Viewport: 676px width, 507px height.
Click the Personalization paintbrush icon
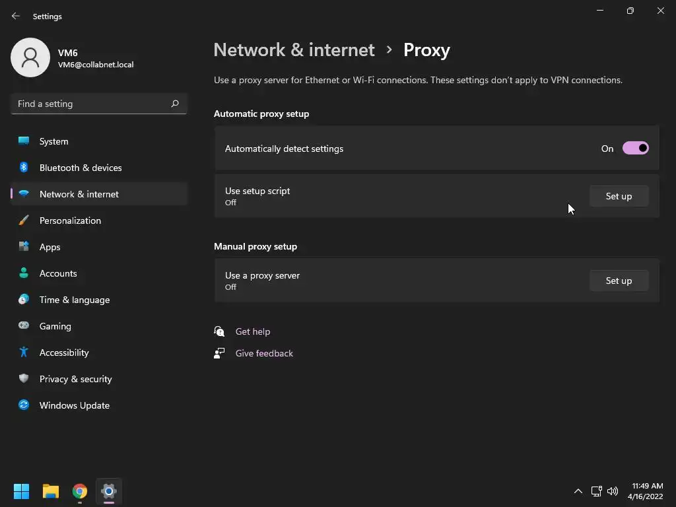click(x=24, y=220)
